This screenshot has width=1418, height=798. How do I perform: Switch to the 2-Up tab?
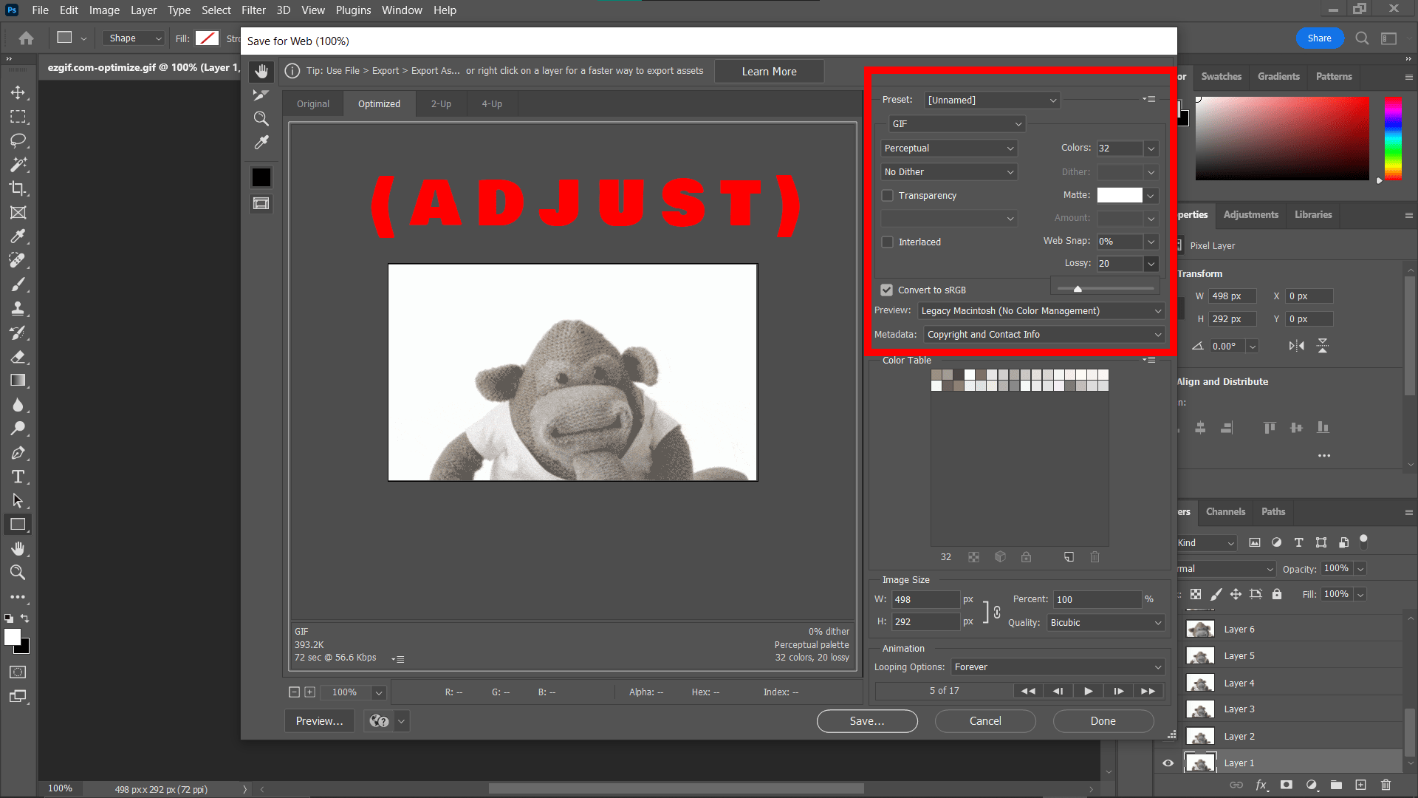point(441,103)
